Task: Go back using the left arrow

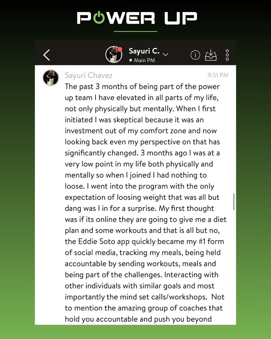Action: pyautogui.click(x=47, y=55)
